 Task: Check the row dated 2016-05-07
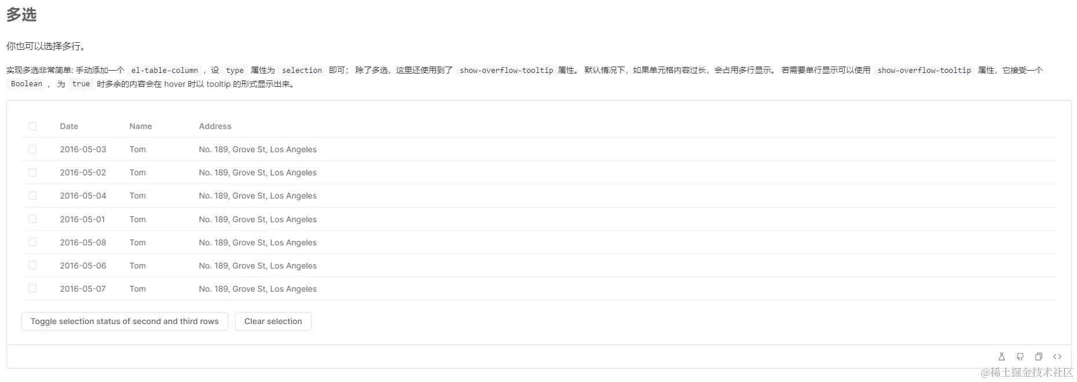(x=32, y=288)
